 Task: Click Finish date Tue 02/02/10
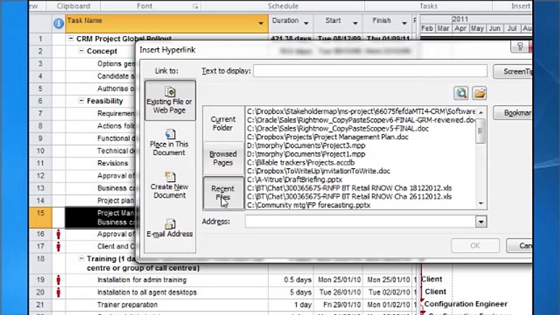[389, 292]
